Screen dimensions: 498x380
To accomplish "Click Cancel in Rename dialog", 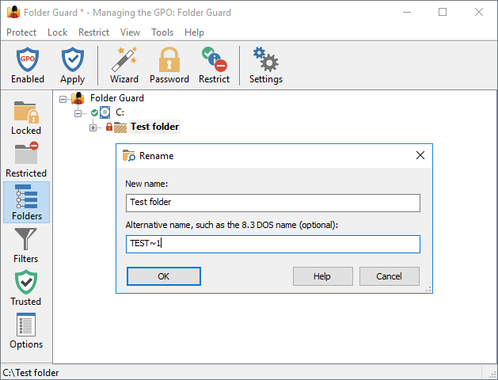I will tap(389, 276).
